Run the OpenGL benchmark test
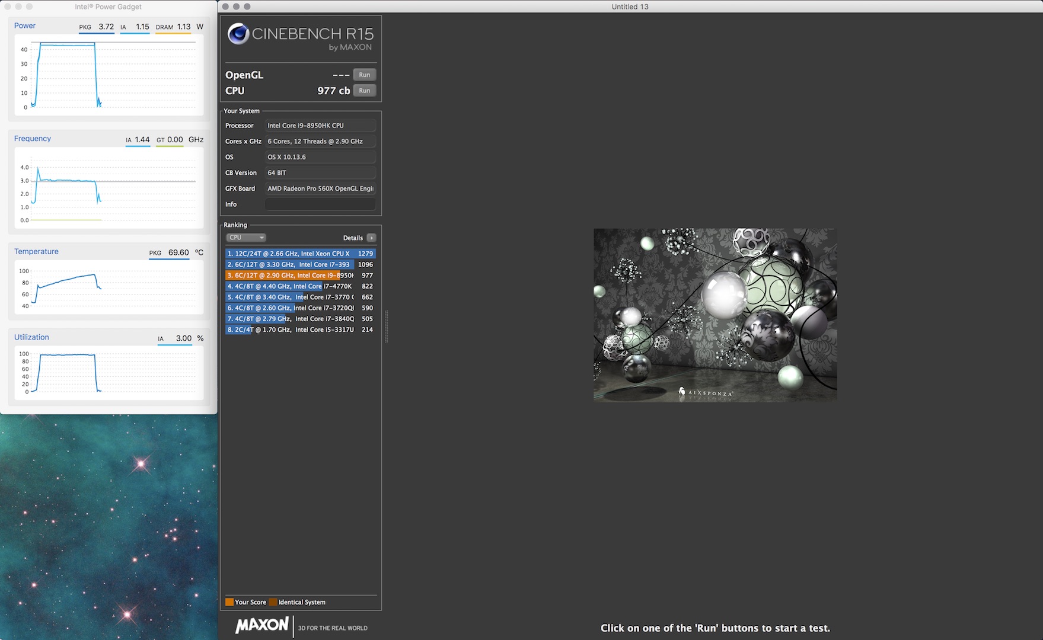The width and height of the screenshot is (1043, 640). point(364,75)
